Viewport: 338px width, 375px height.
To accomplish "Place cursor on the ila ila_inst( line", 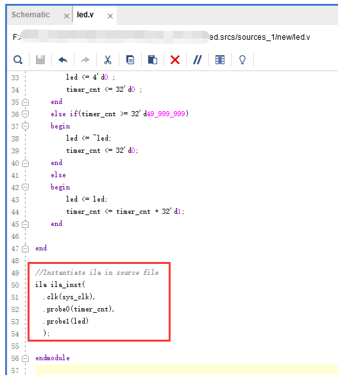I will coord(60,285).
